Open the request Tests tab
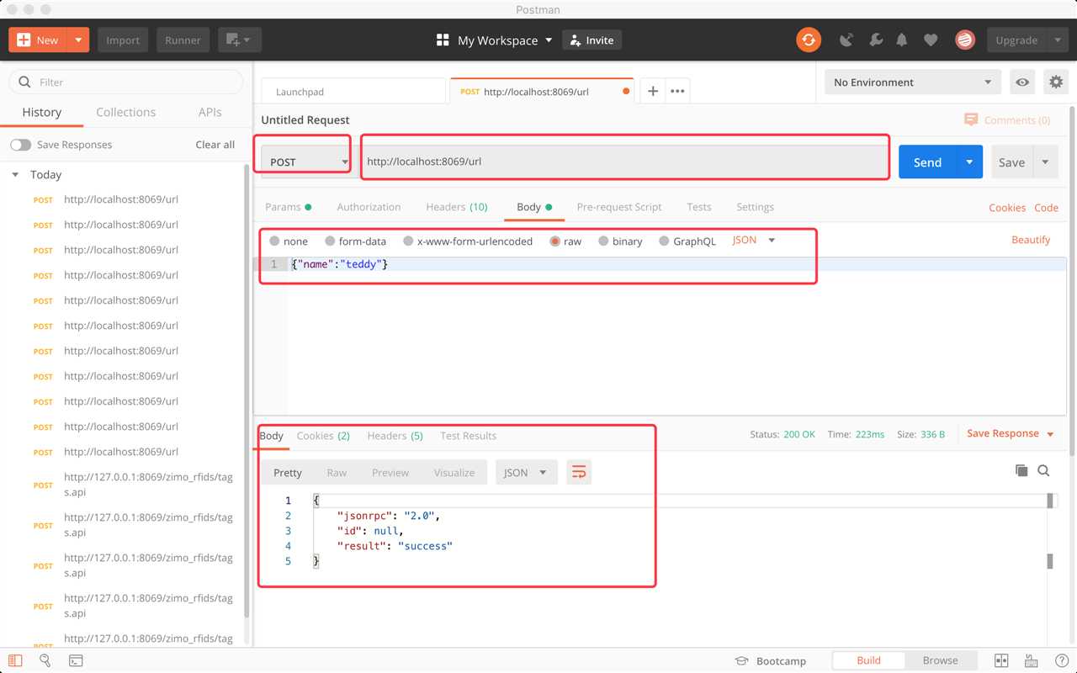The width and height of the screenshot is (1077, 673). 699,207
